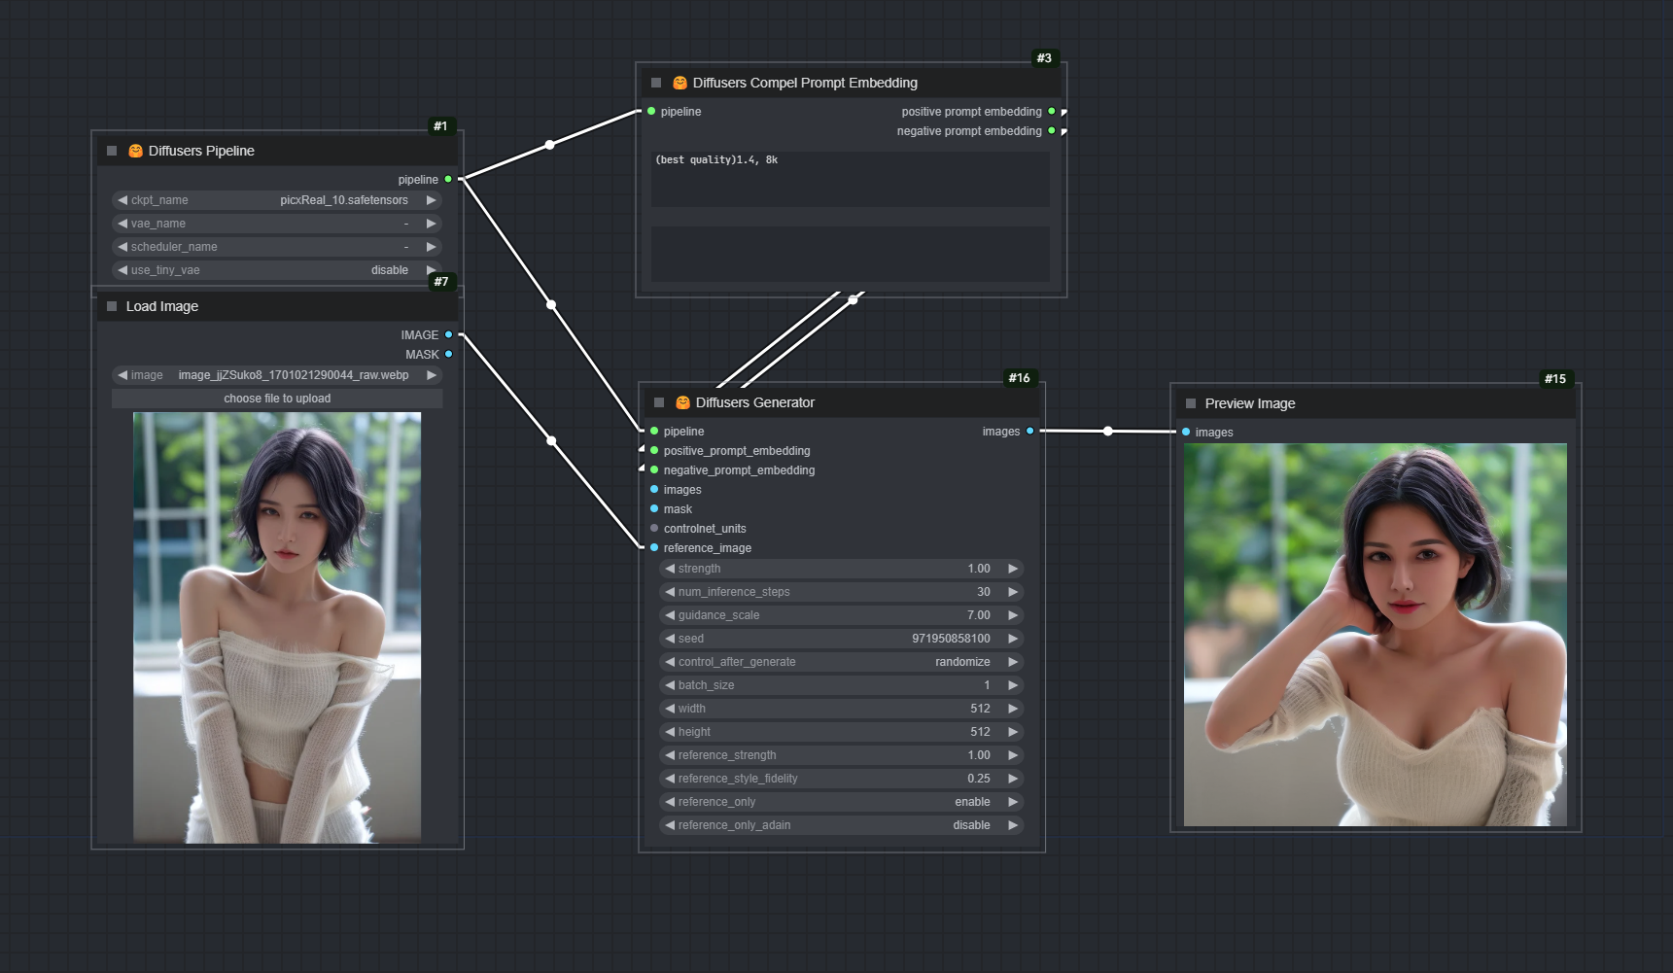Click the reference_image input port

[654, 547]
